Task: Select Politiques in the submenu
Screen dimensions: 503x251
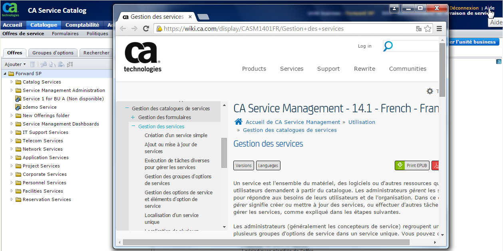Action: coord(97,34)
